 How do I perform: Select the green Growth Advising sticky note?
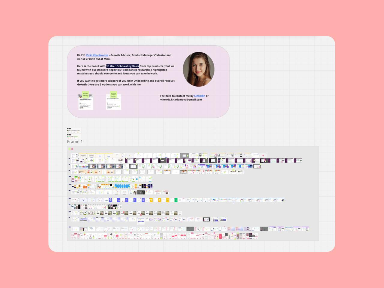coord(85,94)
